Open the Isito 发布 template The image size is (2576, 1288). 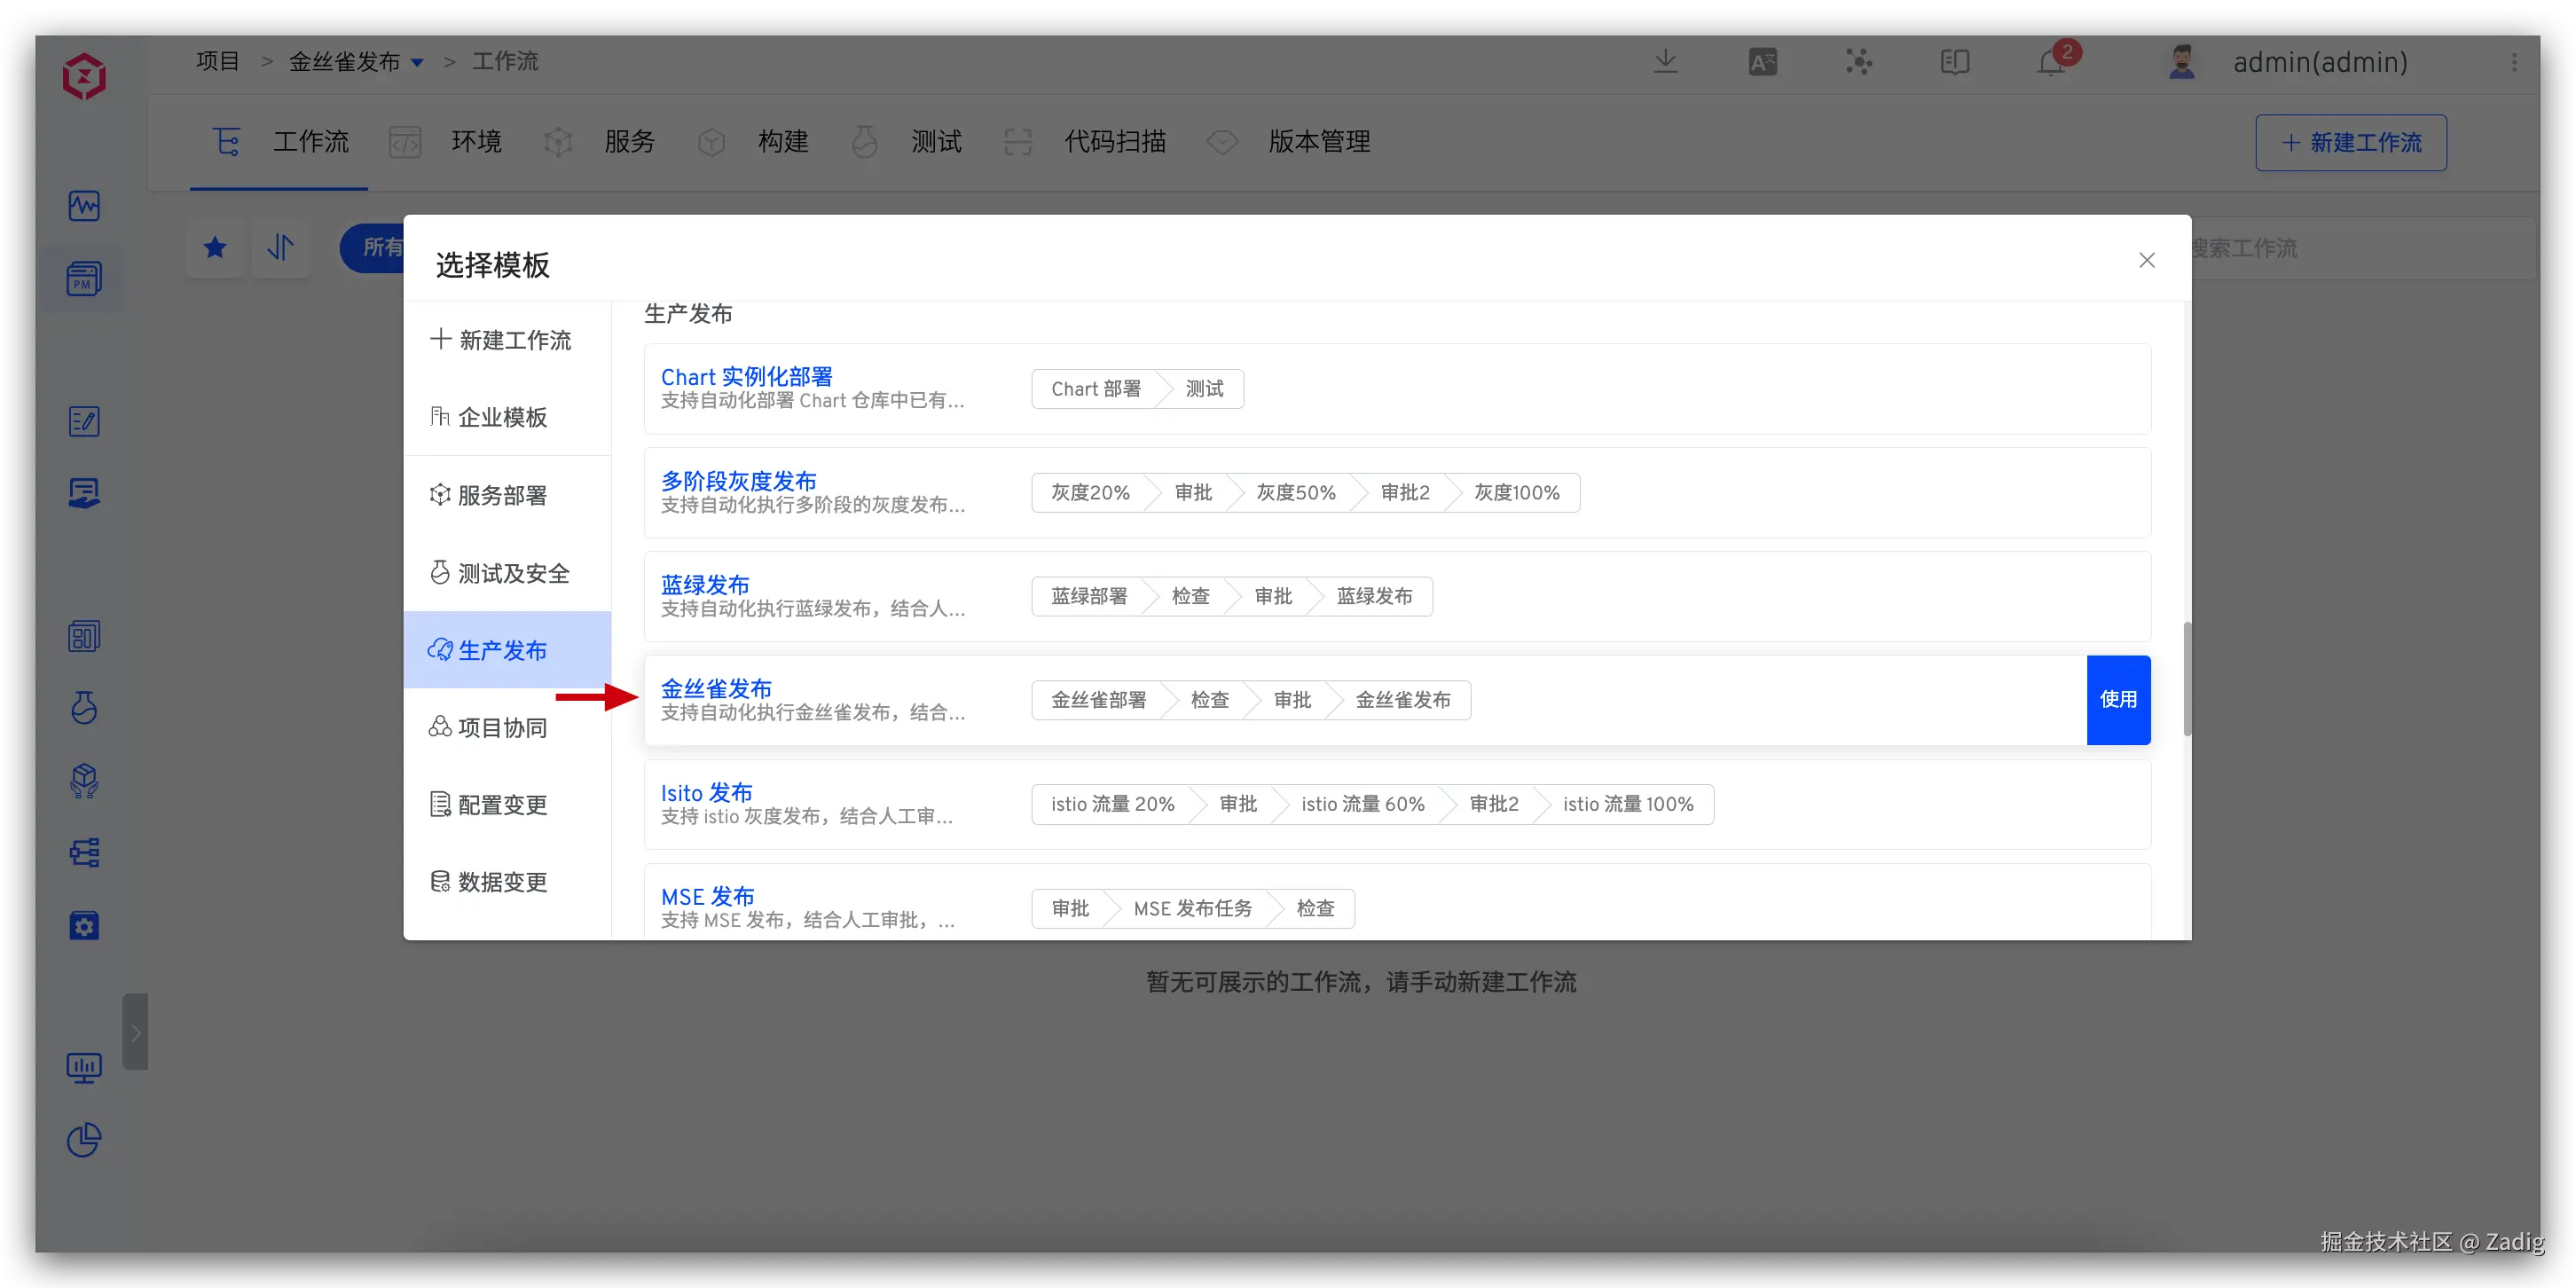706,793
